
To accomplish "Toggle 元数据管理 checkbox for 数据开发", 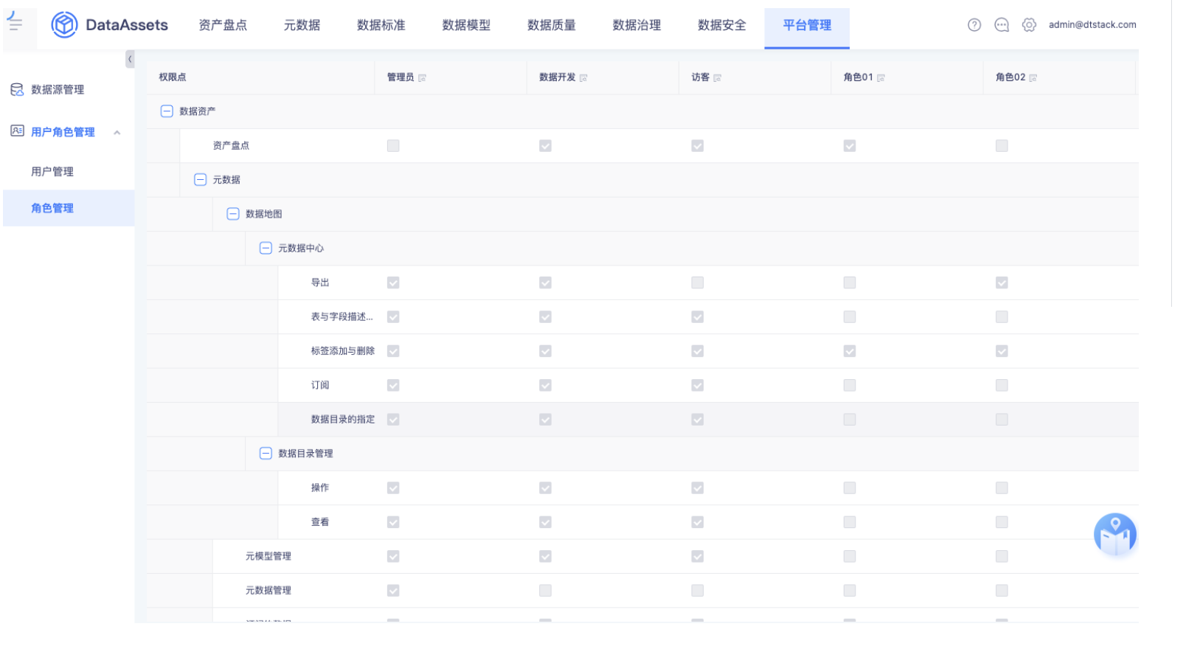I will click(545, 590).
